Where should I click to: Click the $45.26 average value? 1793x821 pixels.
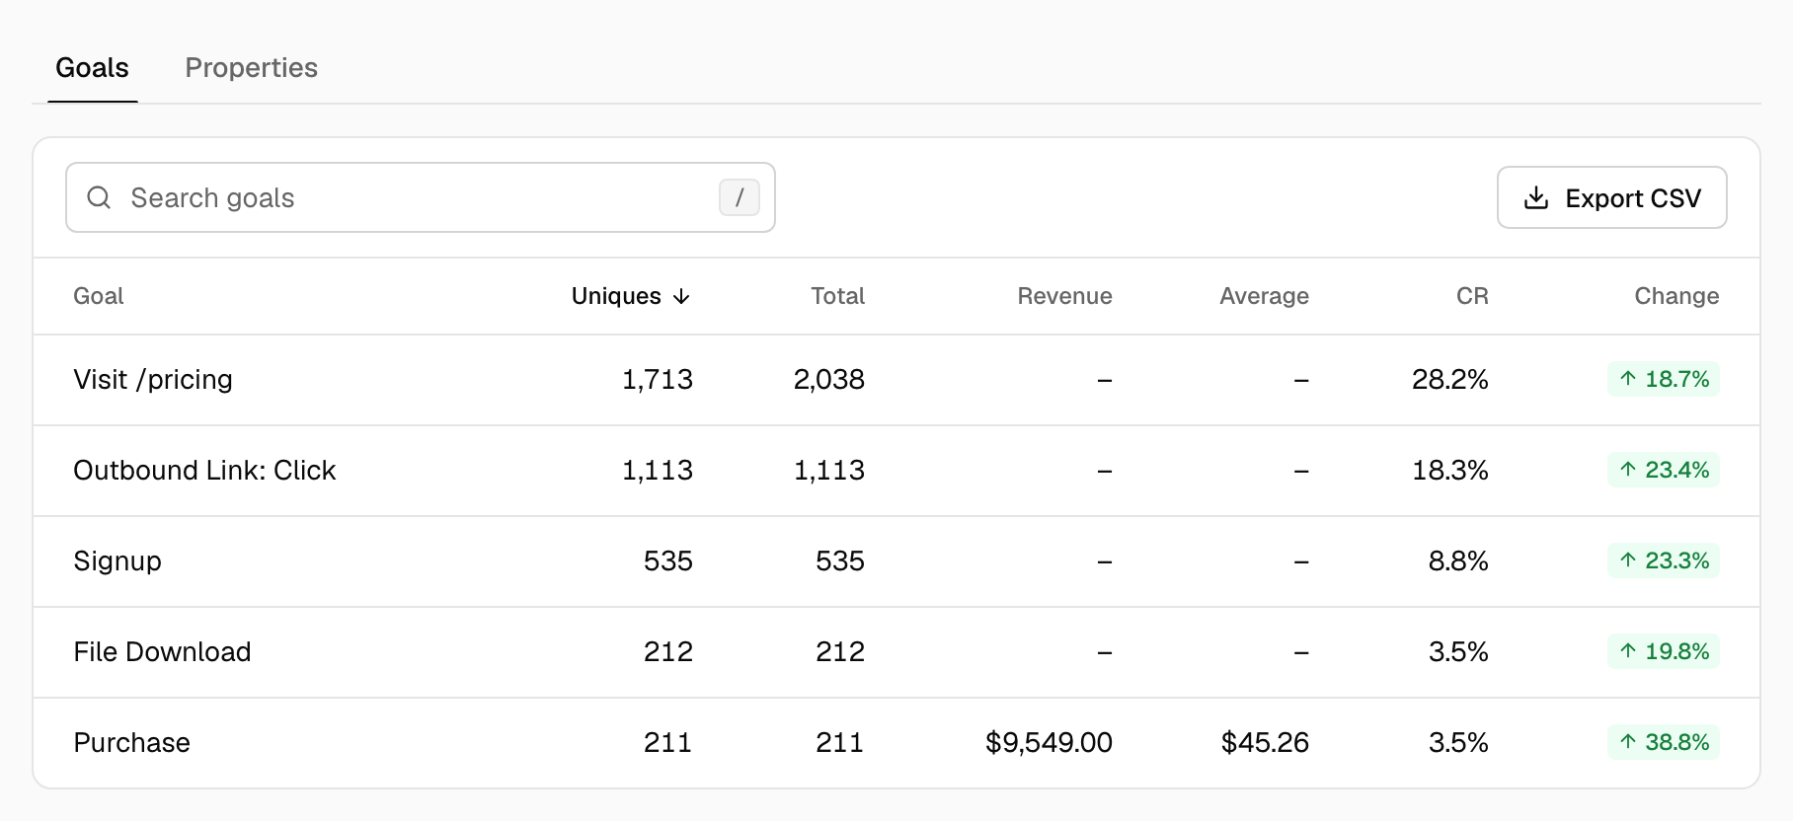point(1265,743)
